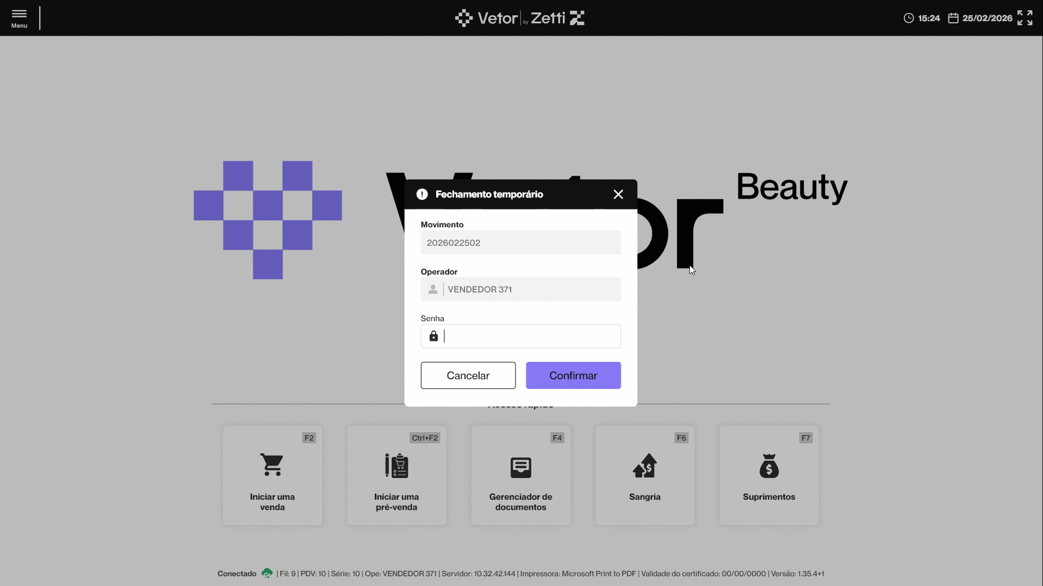Click the alert icon in dialog header
The width and height of the screenshot is (1043, 586).
[422, 194]
